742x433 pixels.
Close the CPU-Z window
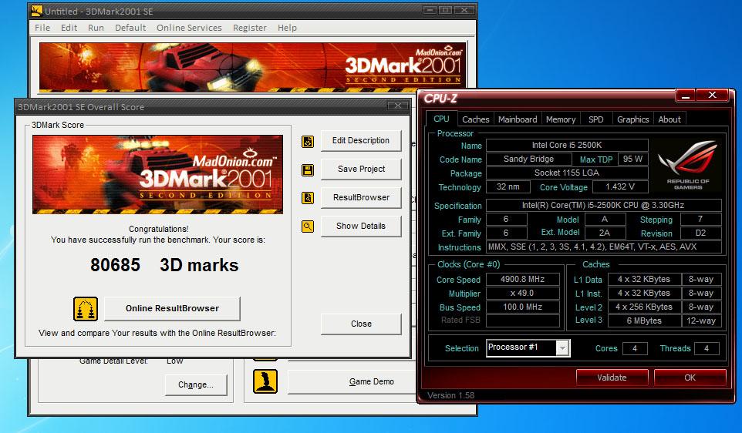[712, 95]
